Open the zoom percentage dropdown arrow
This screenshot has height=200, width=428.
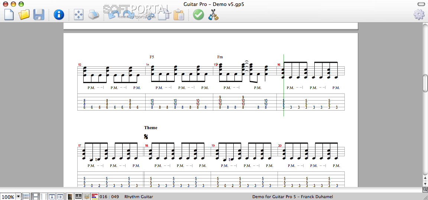[19, 196]
